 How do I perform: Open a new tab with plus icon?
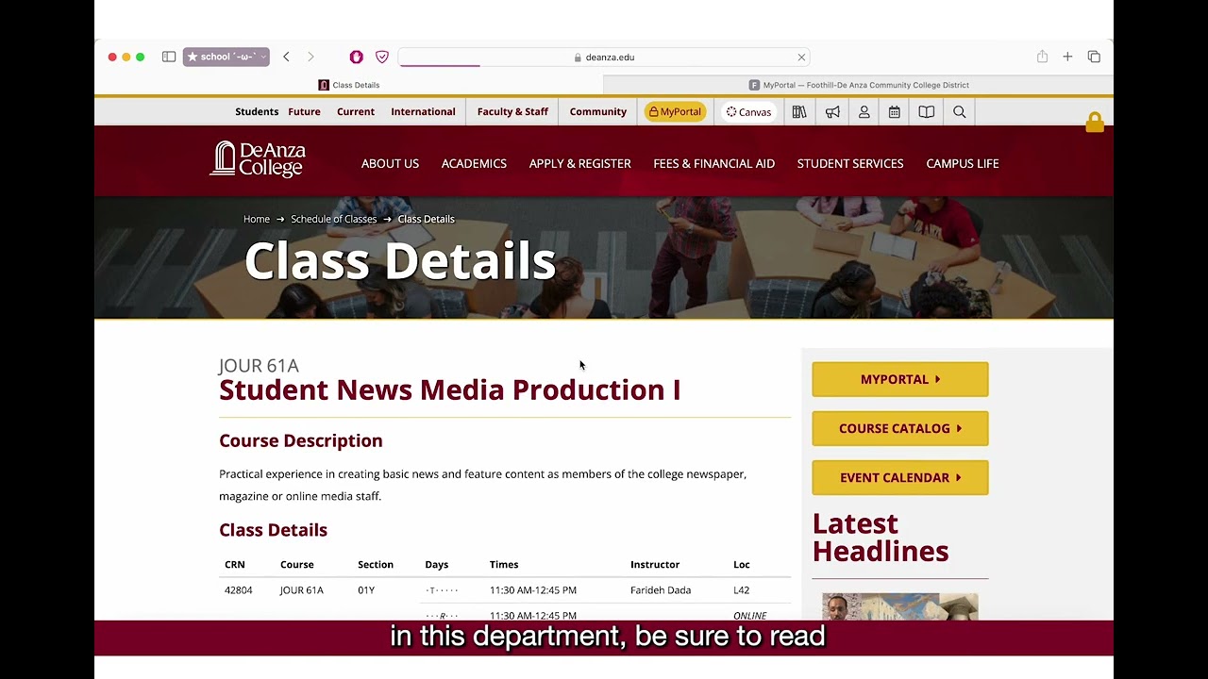[x=1067, y=57]
